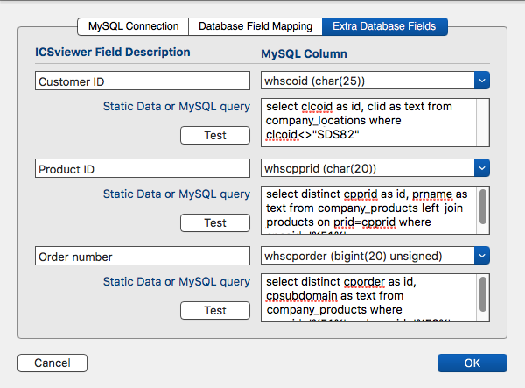This screenshot has width=525, height=388.
Task: Click the MySQL Column heading
Action: tap(304, 54)
